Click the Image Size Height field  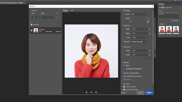[139, 33]
